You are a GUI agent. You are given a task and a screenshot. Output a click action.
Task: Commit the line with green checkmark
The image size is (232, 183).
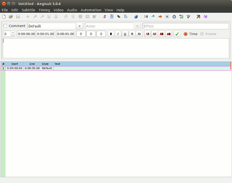coord(177,34)
